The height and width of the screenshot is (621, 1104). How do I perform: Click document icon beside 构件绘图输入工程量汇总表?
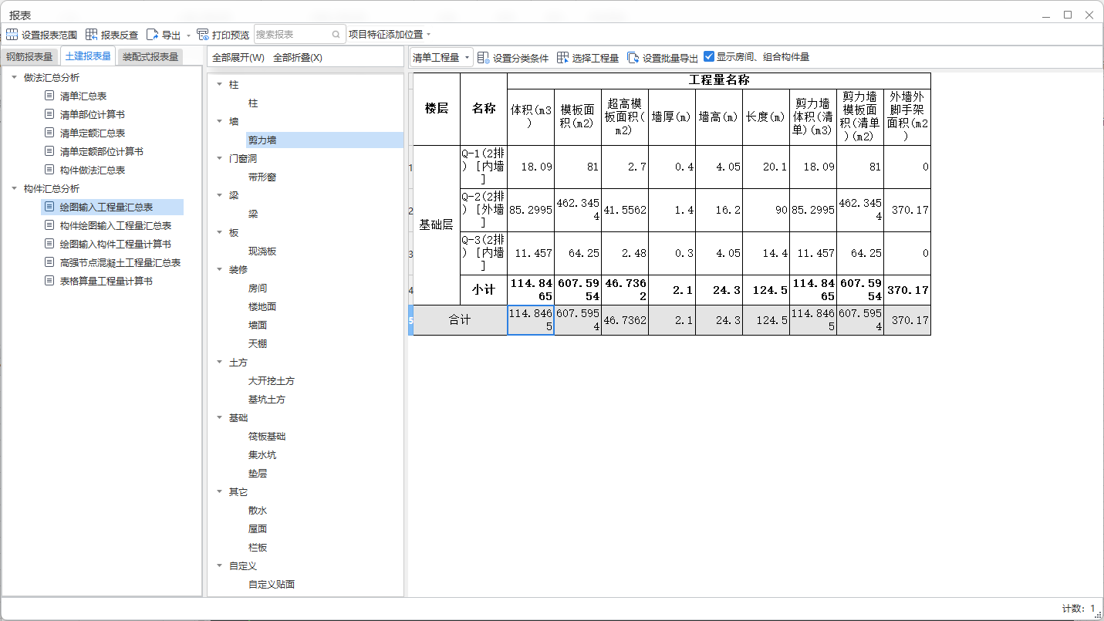coord(49,226)
